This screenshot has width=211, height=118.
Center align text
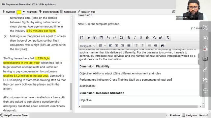click(x=116, y=46)
